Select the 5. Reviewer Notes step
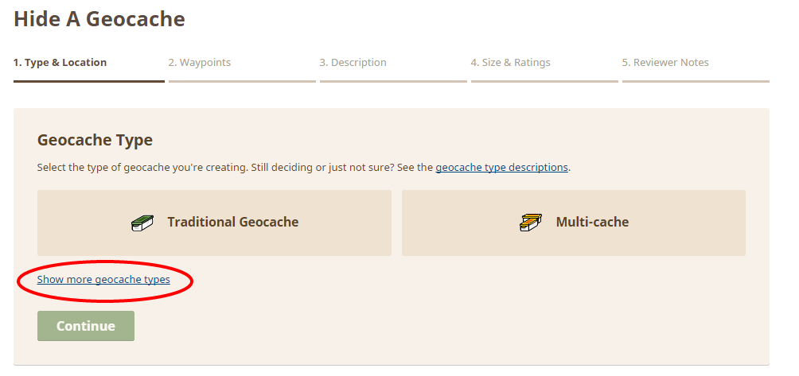This screenshot has width=799, height=376. (x=665, y=63)
